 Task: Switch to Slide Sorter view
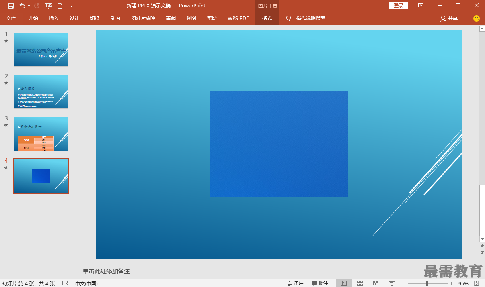pyautogui.click(x=360, y=283)
